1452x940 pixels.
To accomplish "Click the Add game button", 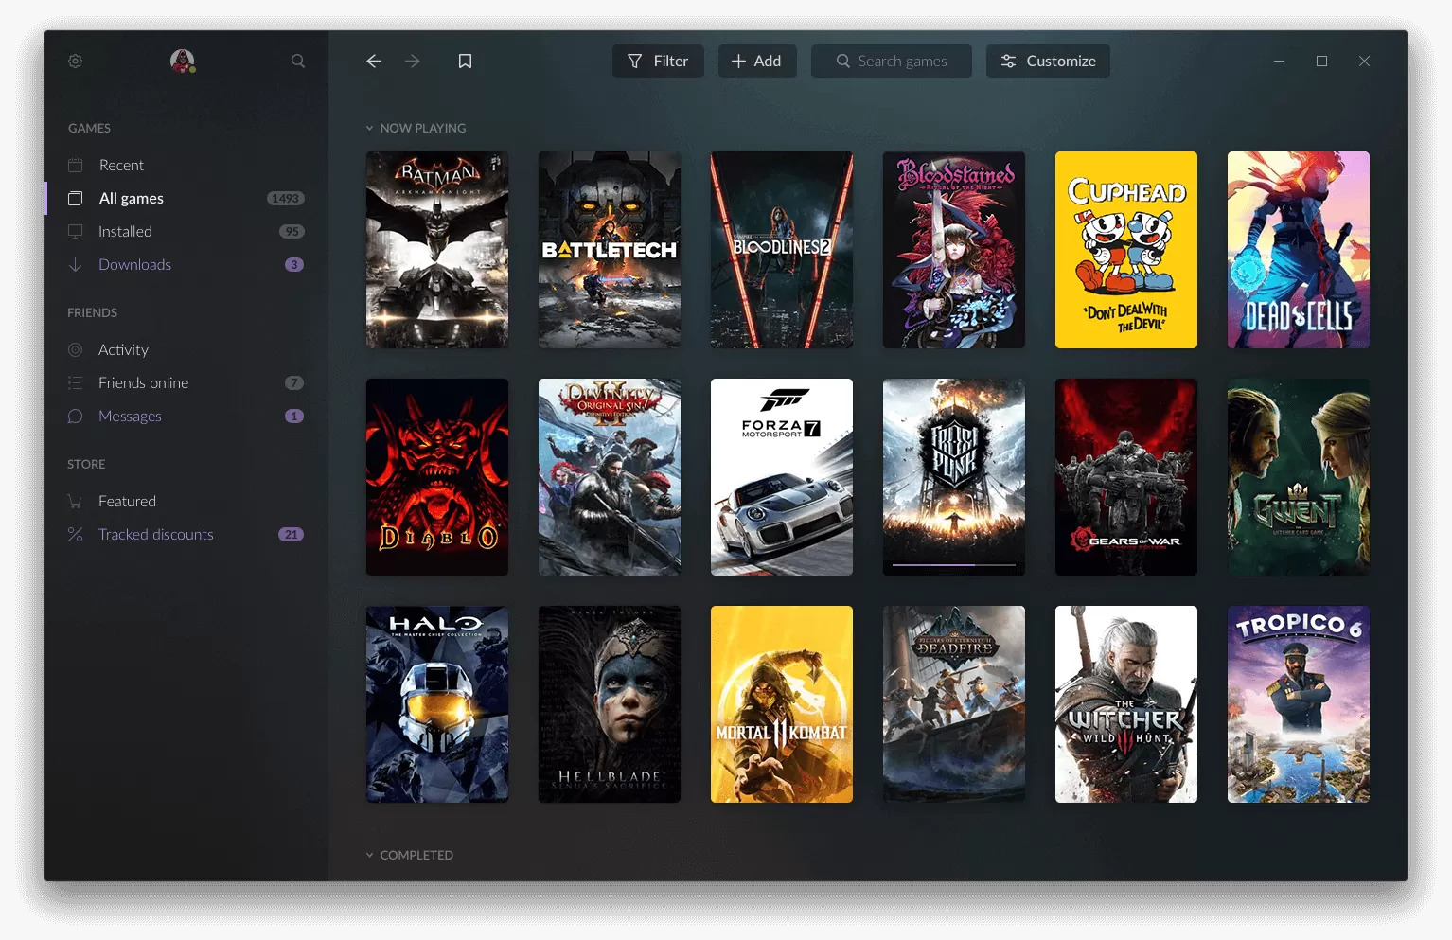I will (757, 61).
